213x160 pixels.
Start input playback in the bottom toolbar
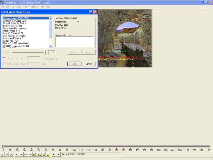[x=7, y=155]
